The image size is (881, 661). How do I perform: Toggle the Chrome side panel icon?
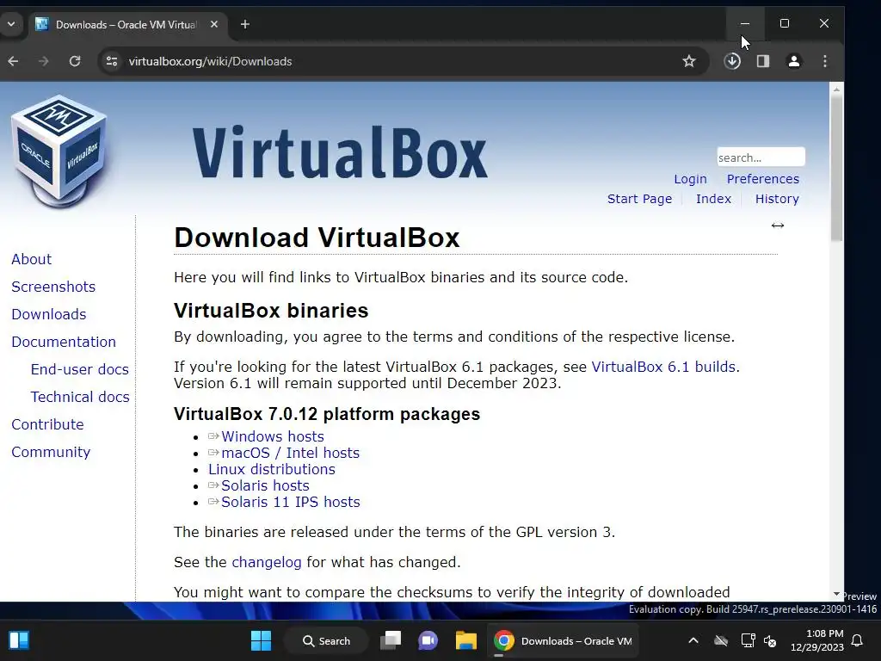763,61
